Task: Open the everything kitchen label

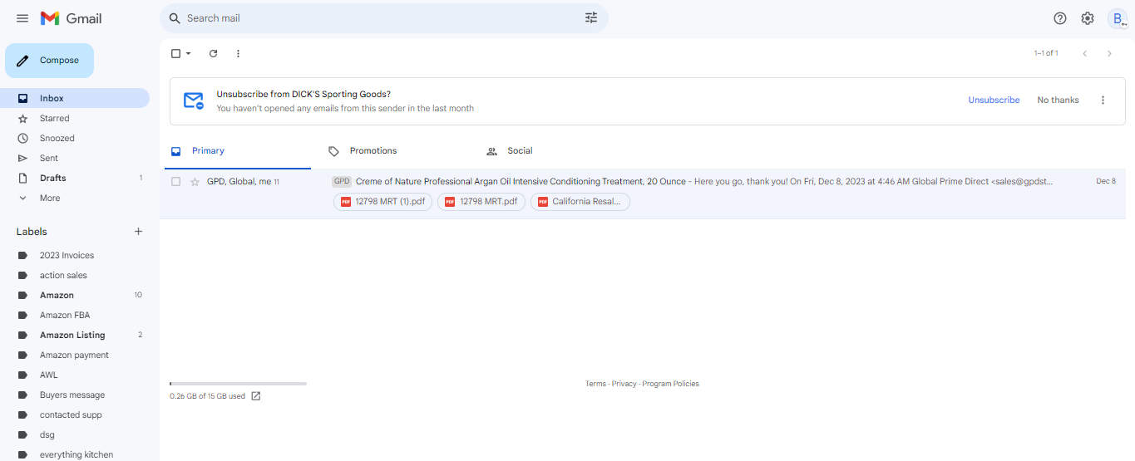Action: click(x=75, y=454)
